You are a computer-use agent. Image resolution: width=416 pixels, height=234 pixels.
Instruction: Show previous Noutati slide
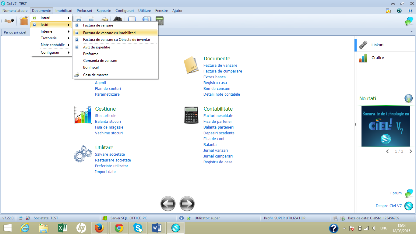pyautogui.click(x=387, y=151)
